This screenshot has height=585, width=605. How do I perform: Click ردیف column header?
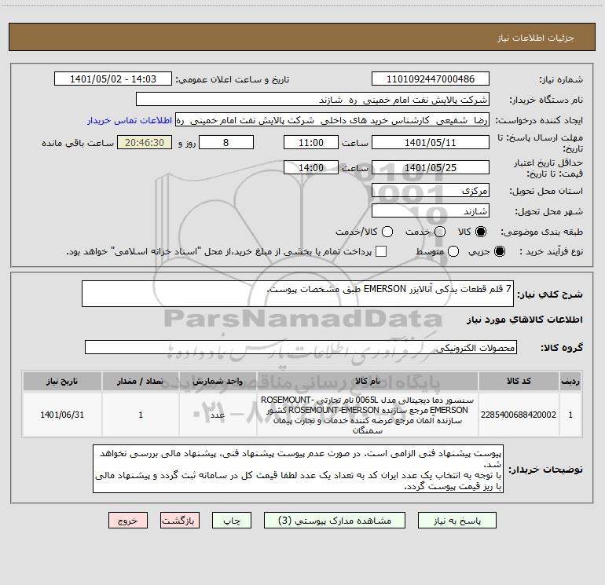click(x=570, y=381)
